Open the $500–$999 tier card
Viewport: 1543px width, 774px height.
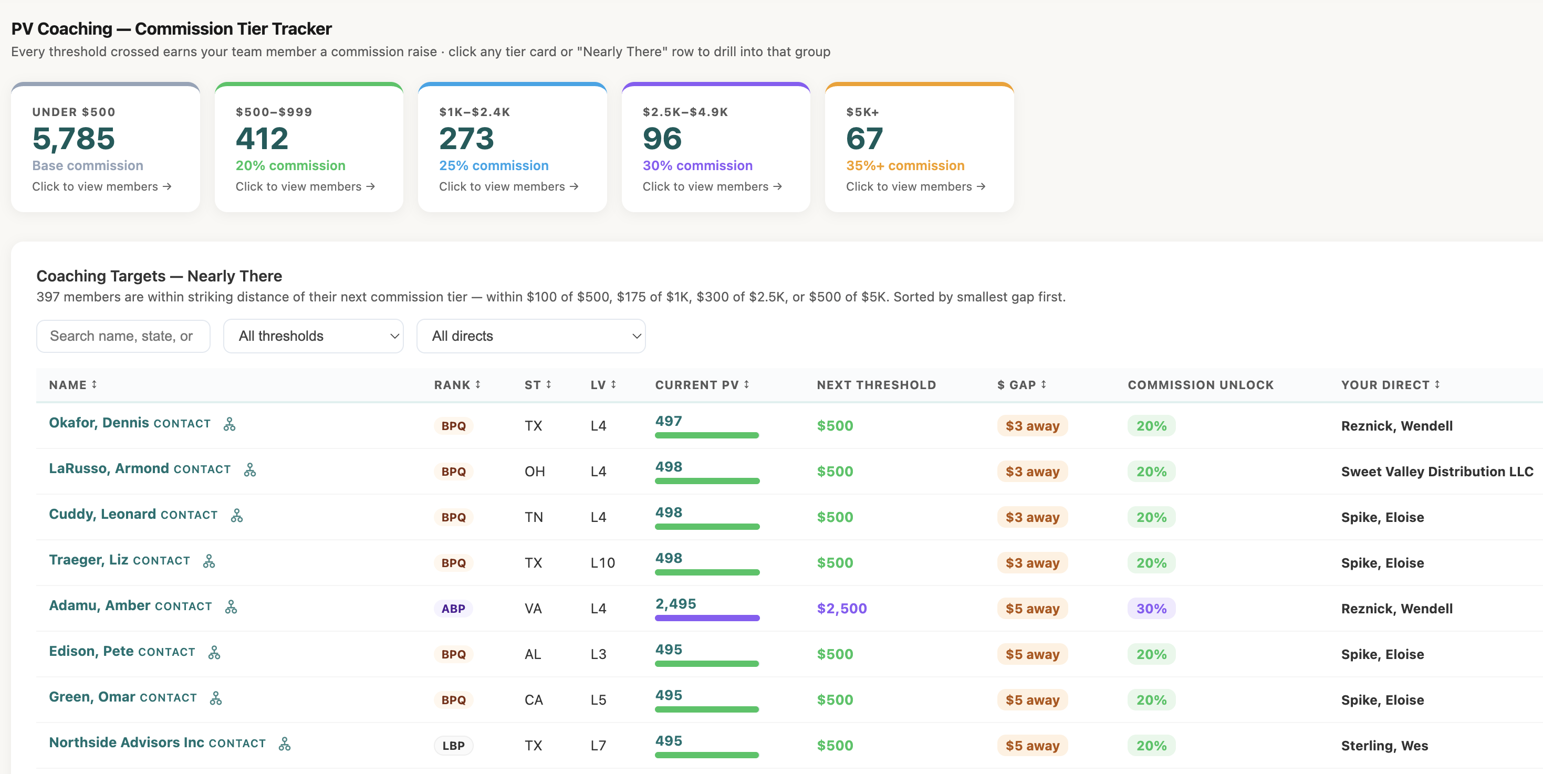pos(309,148)
